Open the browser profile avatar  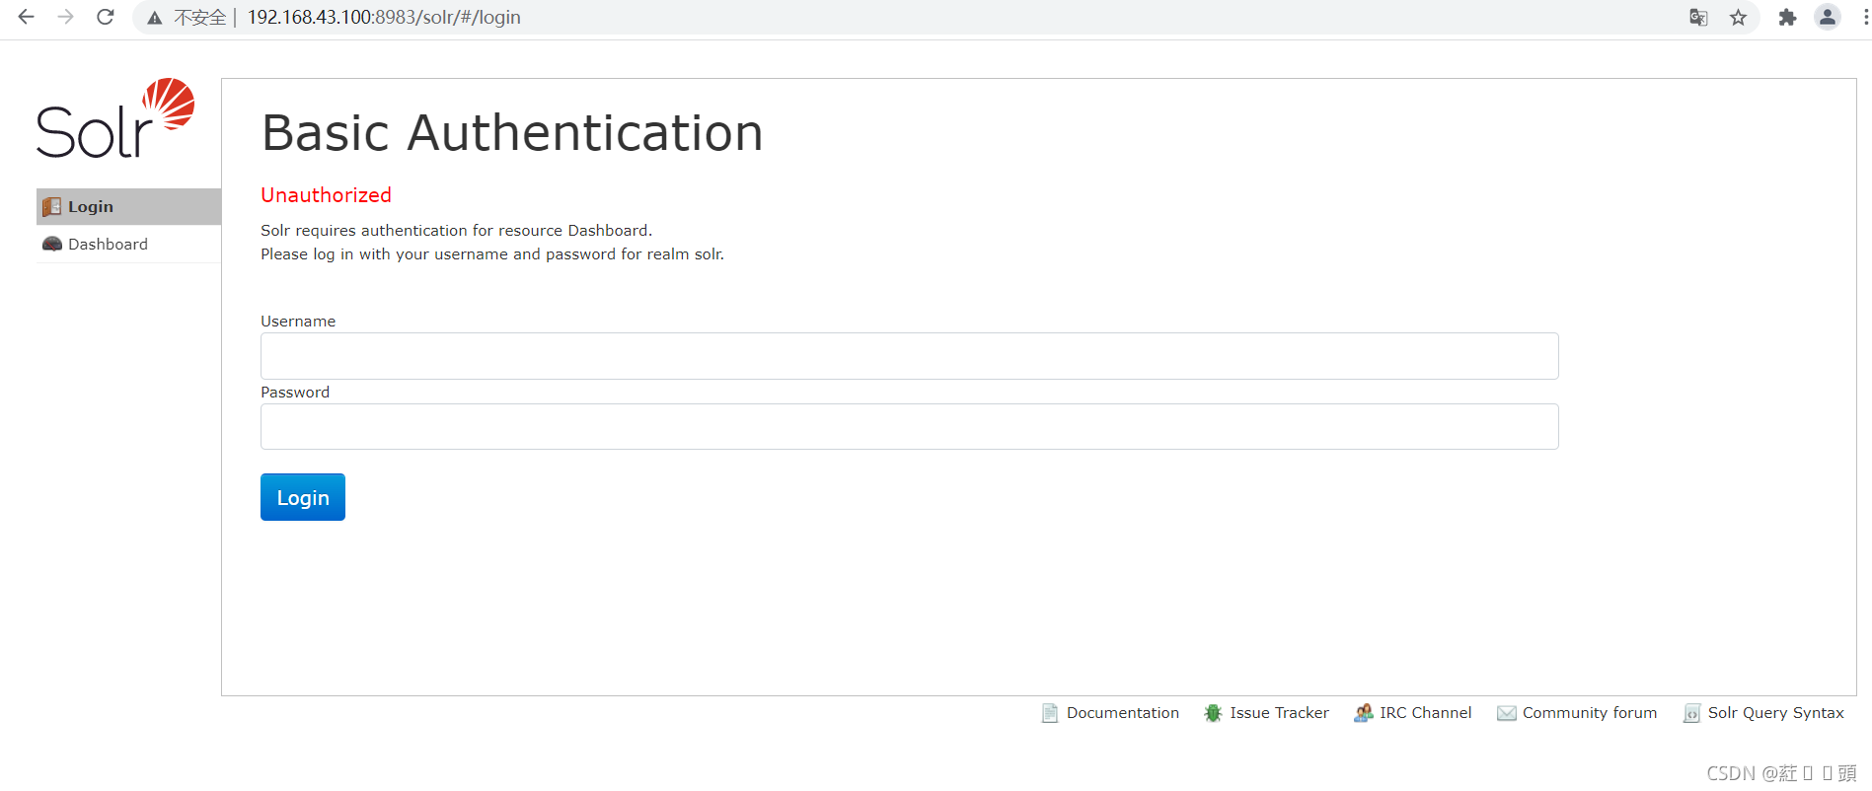click(x=1828, y=17)
